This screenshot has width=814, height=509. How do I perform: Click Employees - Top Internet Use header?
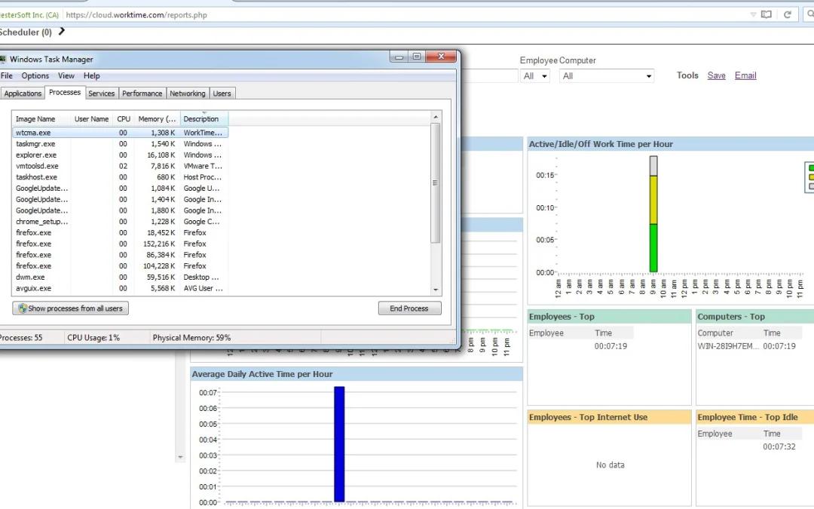[610, 418]
